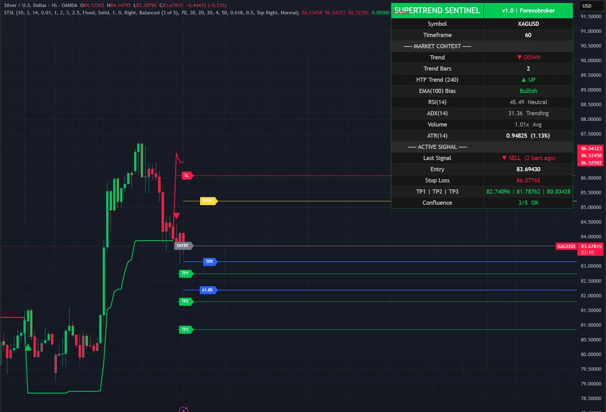Click the SUPERTREND SENTINEL table header
Viewport: 606px width, 412px height.
tap(437, 11)
